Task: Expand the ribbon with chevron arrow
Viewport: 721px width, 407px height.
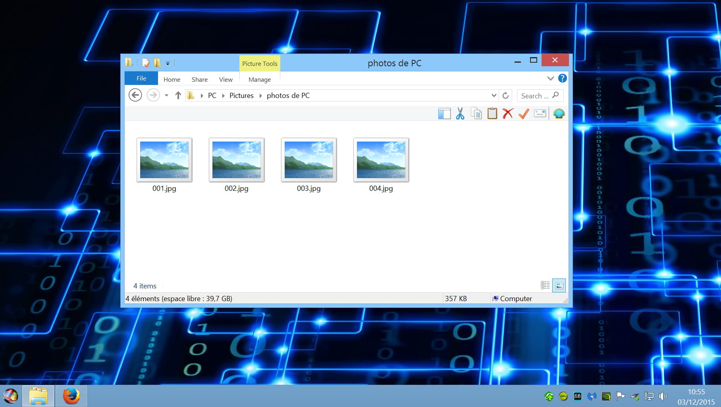Action: (550, 79)
